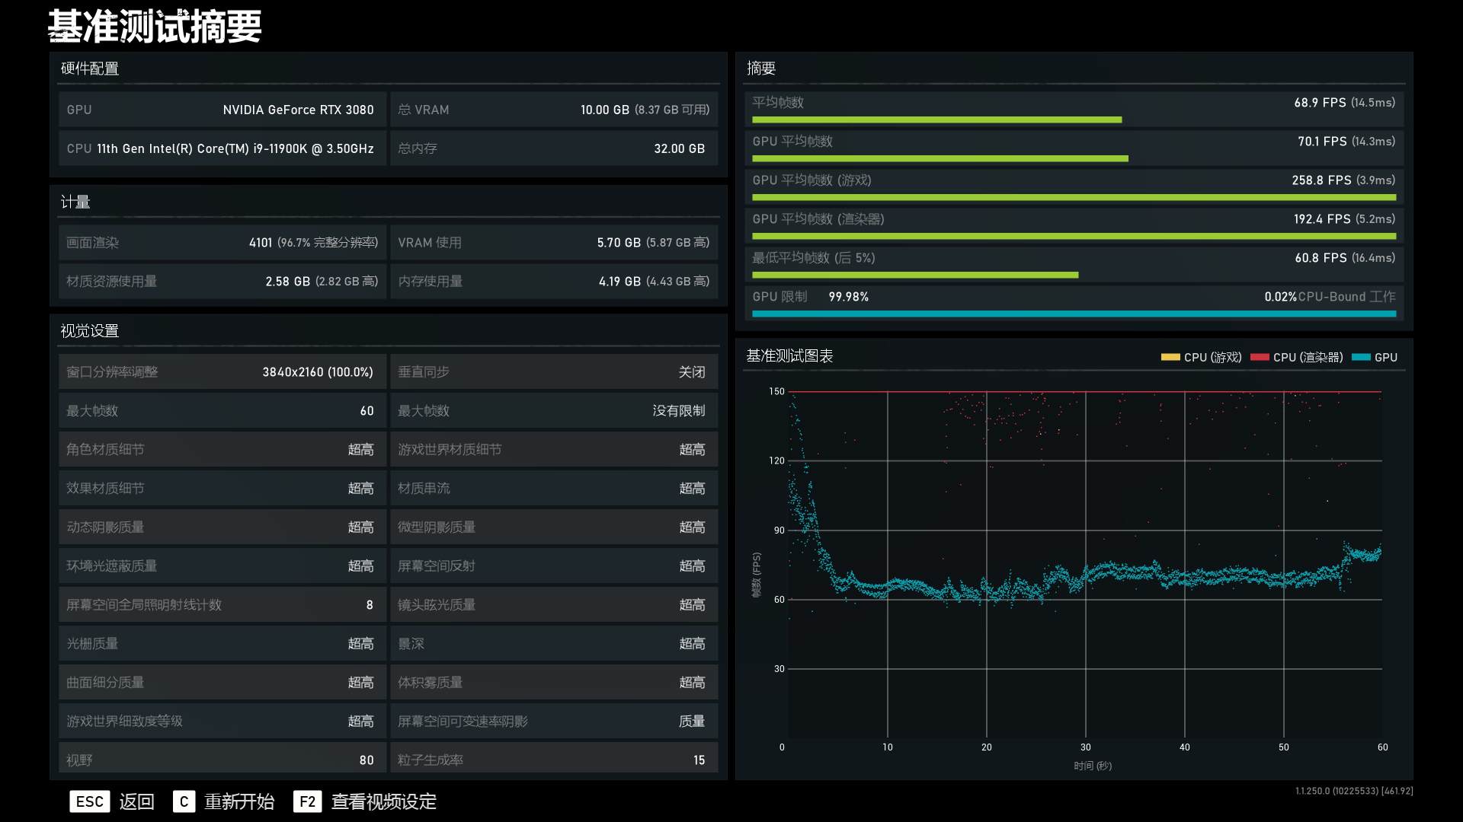Expand the 视觉设置 panel header

(90, 331)
